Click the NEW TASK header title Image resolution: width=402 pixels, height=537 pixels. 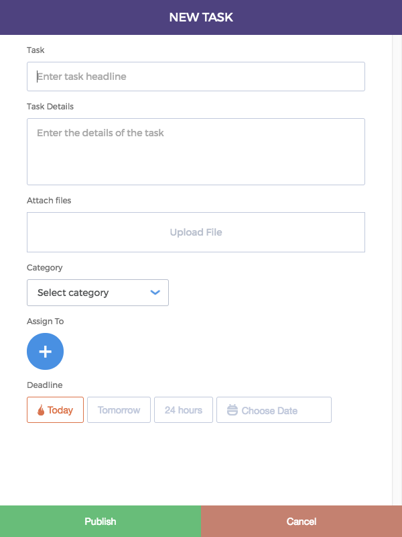pos(201,17)
